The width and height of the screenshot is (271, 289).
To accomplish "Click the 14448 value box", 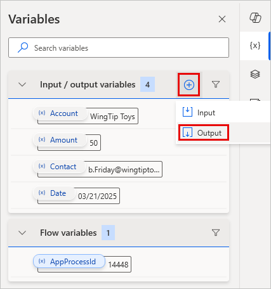I will pyautogui.click(x=118, y=264).
